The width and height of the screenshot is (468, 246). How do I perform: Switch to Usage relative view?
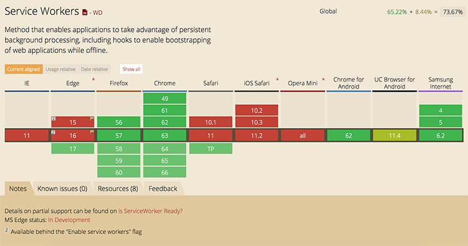tap(61, 69)
